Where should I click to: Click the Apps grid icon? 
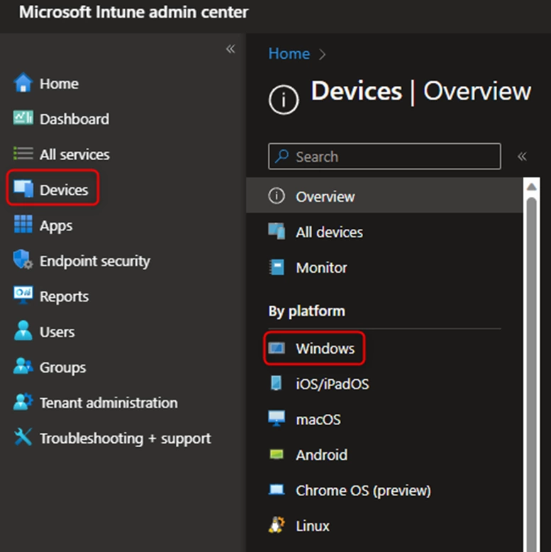[x=23, y=224]
